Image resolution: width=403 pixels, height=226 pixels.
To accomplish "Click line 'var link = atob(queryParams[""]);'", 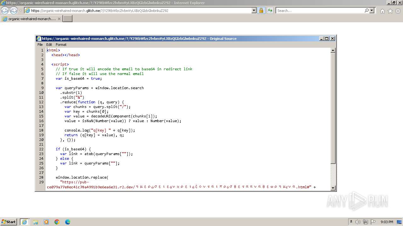I will pos(96,154).
